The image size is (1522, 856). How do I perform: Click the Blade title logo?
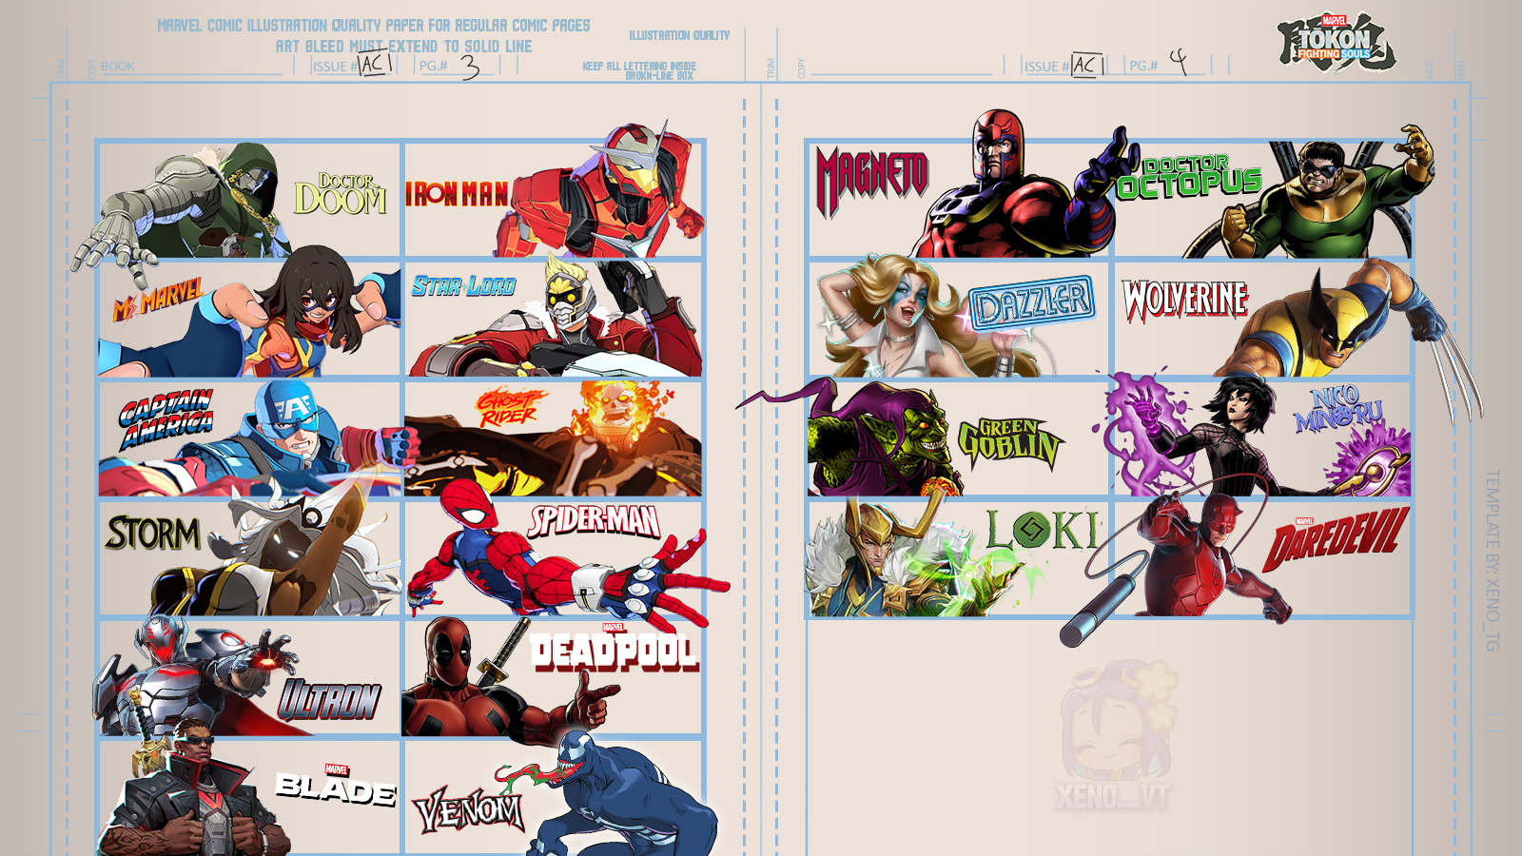(336, 786)
